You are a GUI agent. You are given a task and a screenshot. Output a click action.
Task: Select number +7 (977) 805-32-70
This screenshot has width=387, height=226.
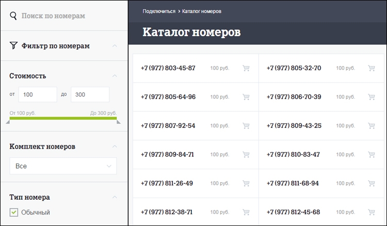pyautogui.click(x=294, y=68)
